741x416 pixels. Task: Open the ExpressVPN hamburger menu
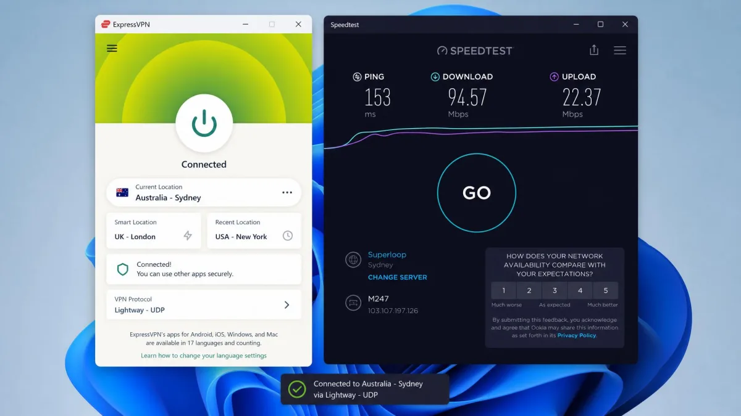click(112, 48)
